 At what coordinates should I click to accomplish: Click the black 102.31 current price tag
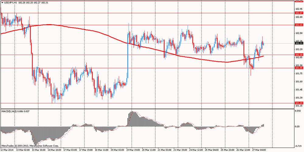click(x=299, y=43)
